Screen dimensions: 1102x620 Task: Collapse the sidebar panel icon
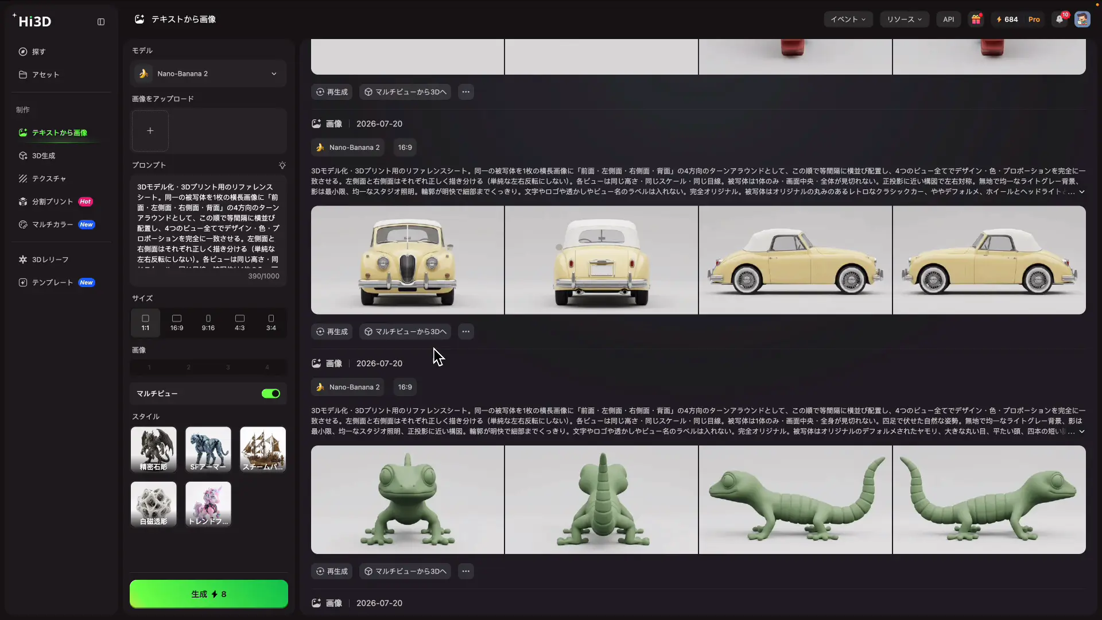point(101,22)
